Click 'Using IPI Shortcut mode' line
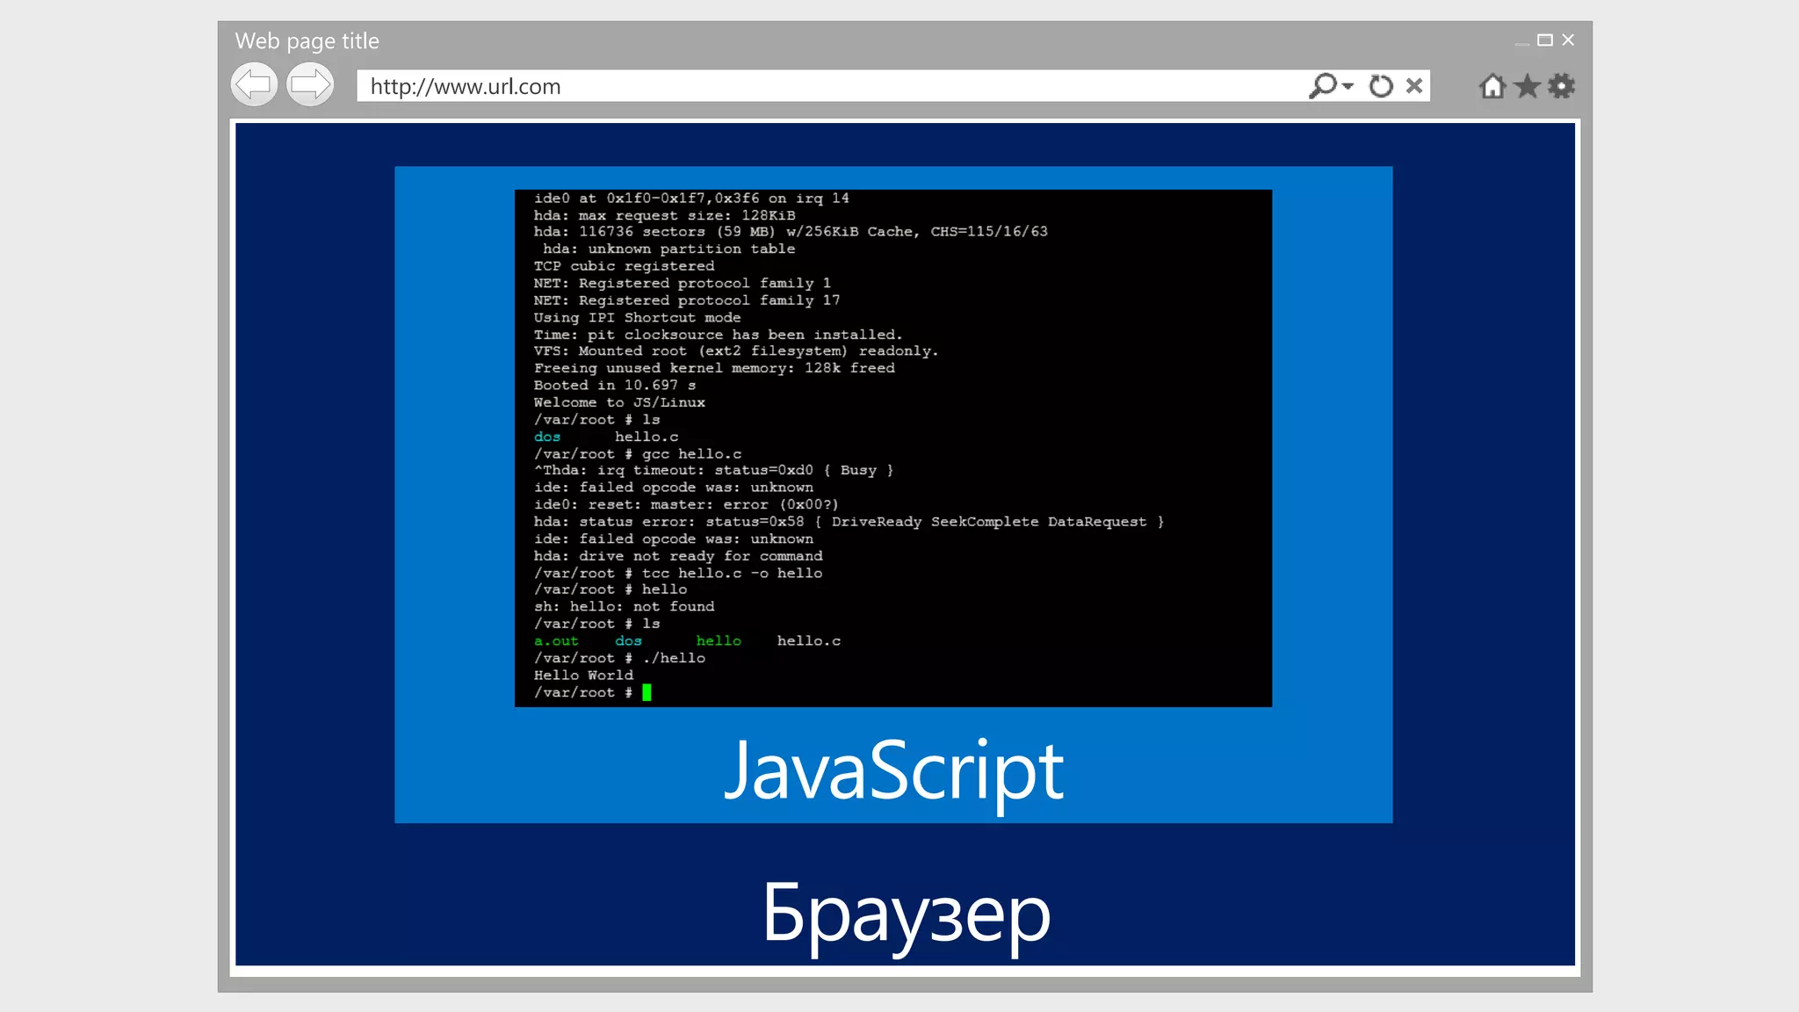 [637, 318]
